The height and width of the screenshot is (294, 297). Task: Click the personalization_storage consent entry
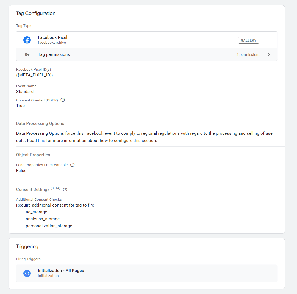(49, 226)
